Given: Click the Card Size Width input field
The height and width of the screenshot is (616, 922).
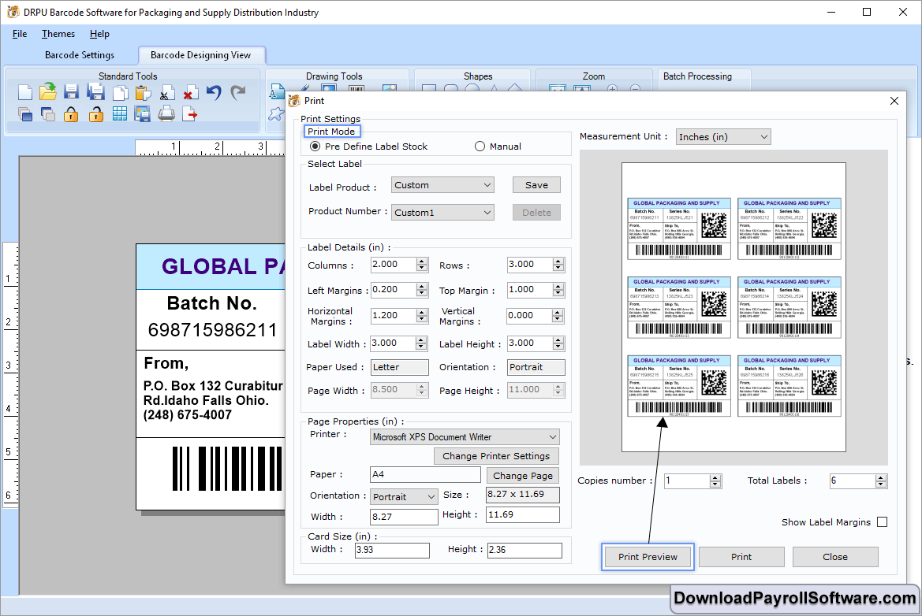Looking at the screenshot, I should pyautogui.click(x=392, y=550).
